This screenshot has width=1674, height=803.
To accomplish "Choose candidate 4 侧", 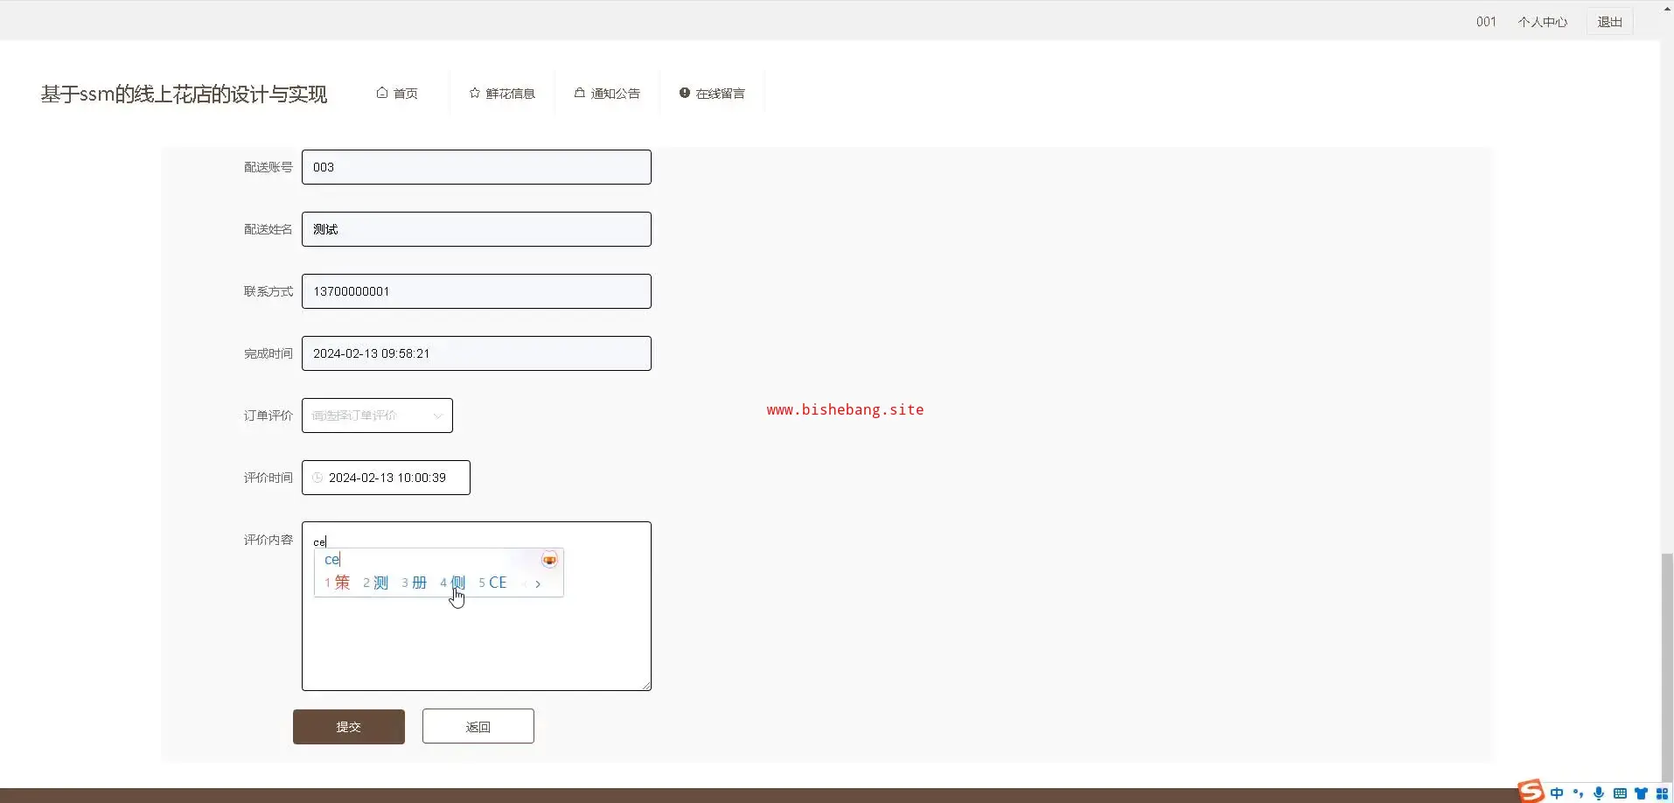I will click(452, 583).
